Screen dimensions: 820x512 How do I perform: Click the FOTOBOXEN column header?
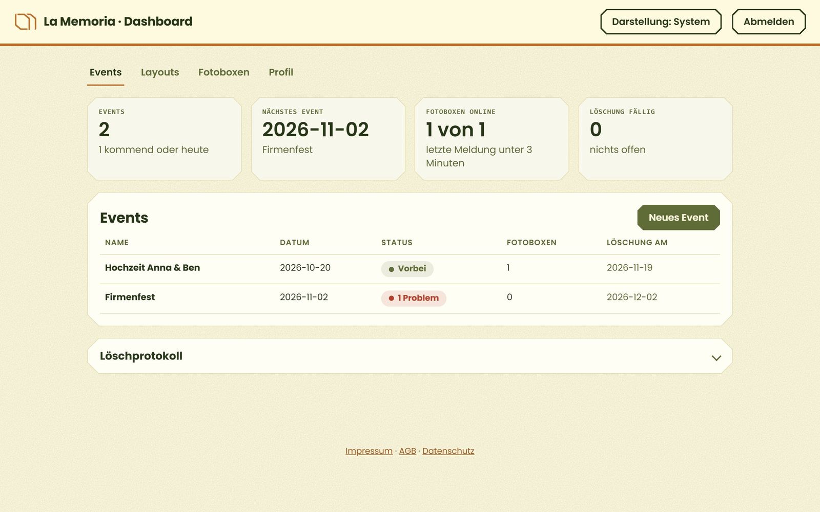(x=531, y=243)
